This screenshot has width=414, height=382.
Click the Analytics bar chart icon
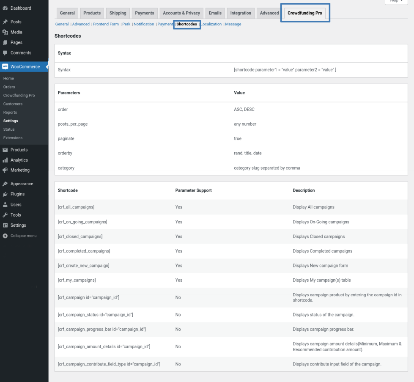[5, 160]
